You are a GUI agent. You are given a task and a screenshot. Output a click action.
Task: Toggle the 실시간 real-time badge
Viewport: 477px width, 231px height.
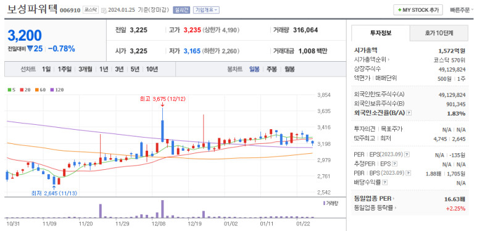[181, 10]
